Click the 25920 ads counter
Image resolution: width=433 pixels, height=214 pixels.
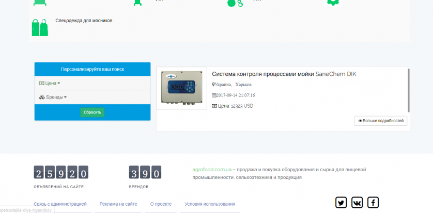click(x=61, y=172)
